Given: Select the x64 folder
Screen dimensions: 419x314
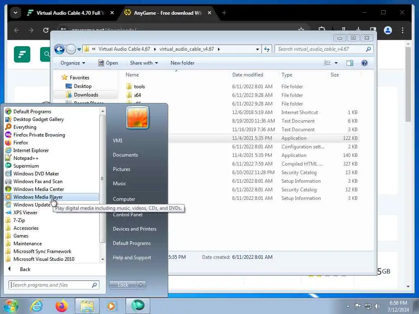Looking at the screenshot, I should (137, 95).
